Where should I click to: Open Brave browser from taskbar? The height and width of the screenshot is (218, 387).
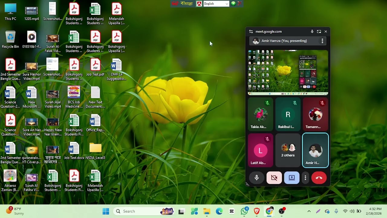click(x=257, y=211)
